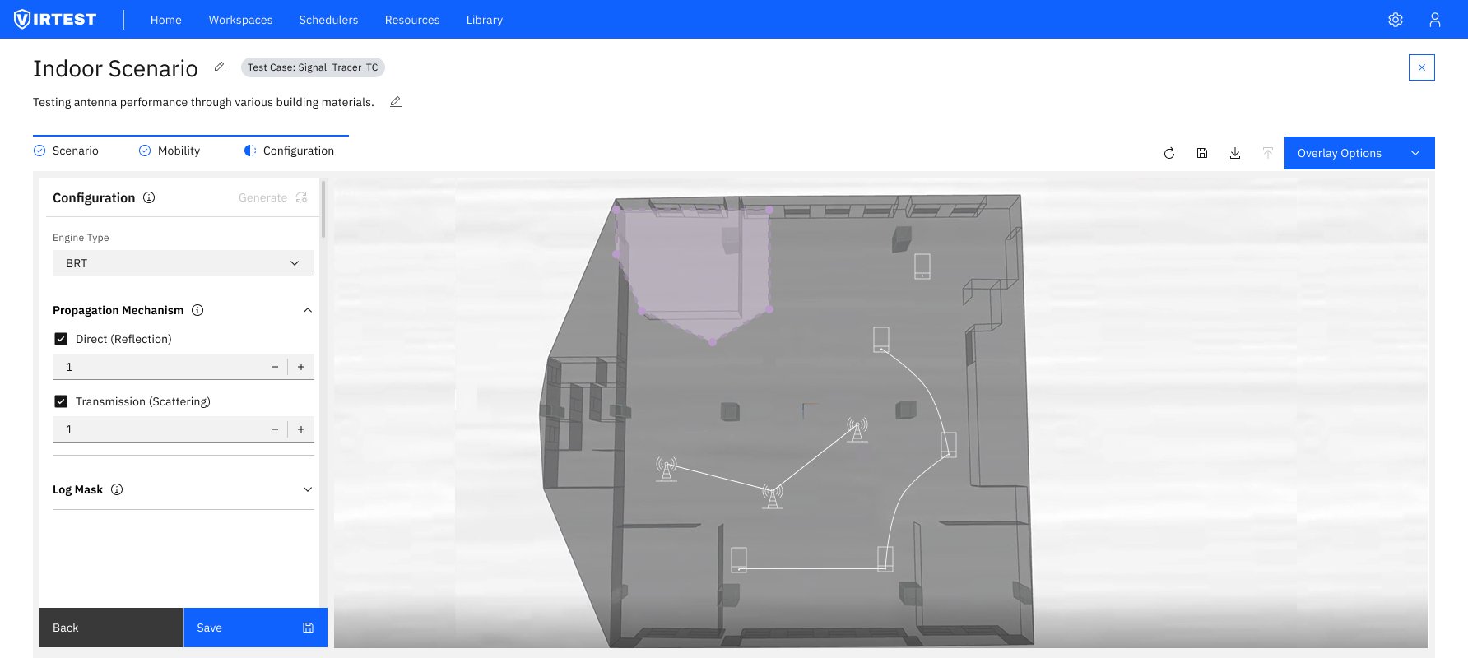Open the Engine Type BRT dropdown
The height and width of the screenshot is (658, 1468).
click(183, 263)
